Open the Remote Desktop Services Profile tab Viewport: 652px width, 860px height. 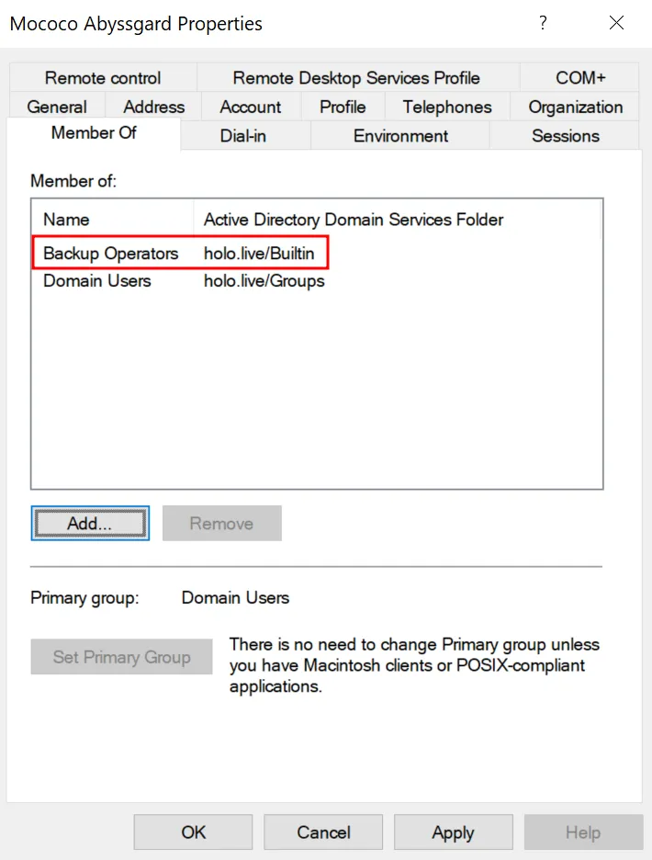click(x=356, y=78)
